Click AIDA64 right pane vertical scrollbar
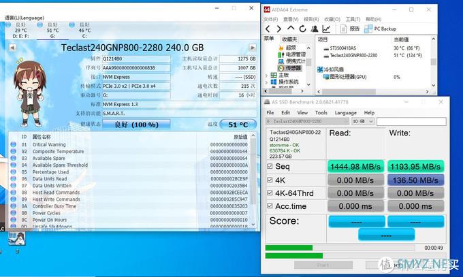 [x=434, y=62]
